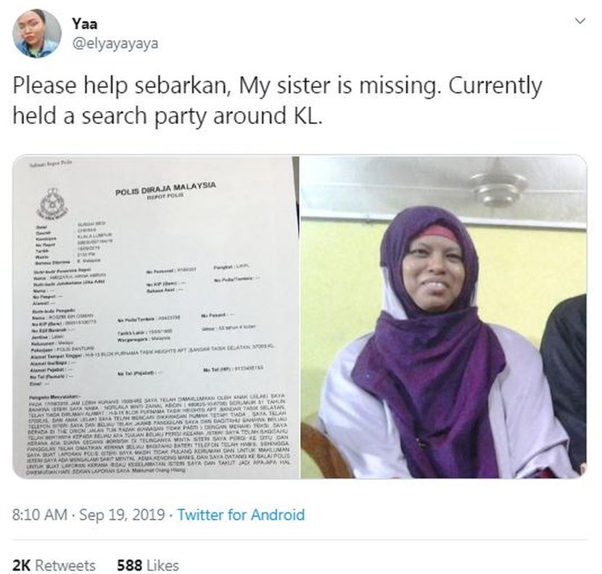Image resolution: width=602 pixels, height=574 pixels.
Task: Expand the tweet options chevron menu
Action: (580, 21)
